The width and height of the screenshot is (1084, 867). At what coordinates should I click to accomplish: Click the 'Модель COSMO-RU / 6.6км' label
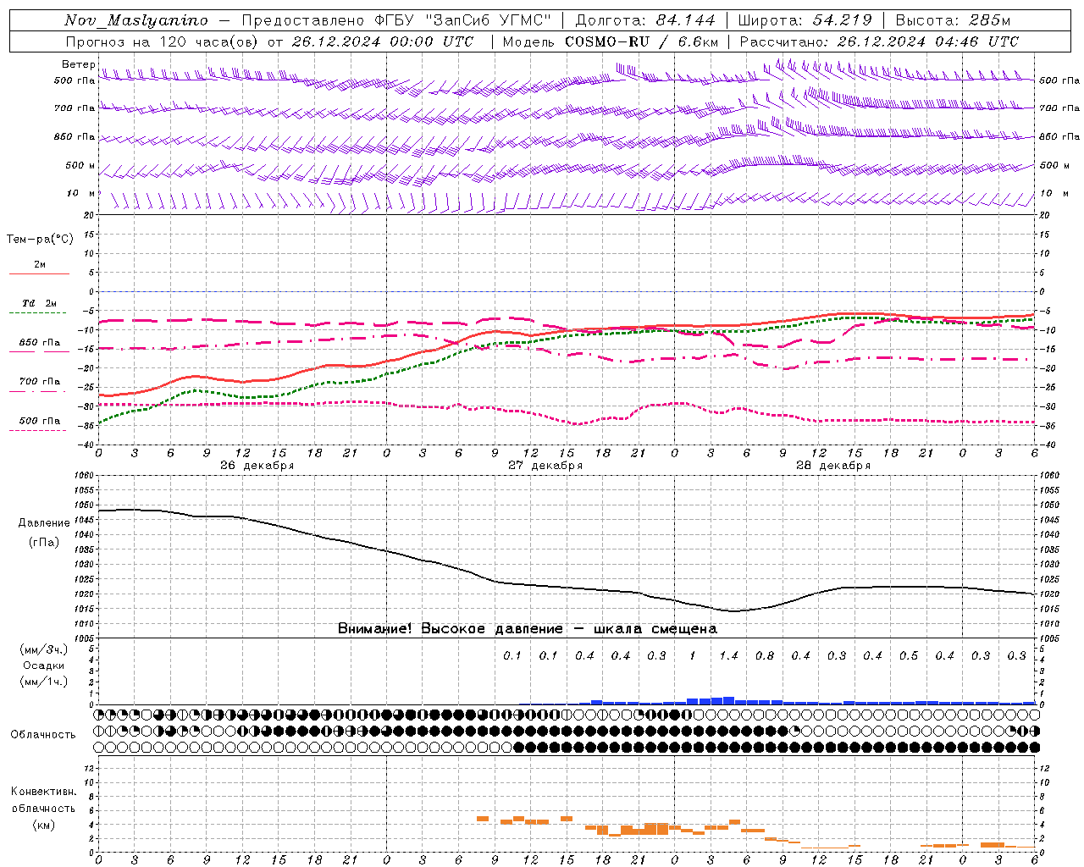(x=611, y=41)
